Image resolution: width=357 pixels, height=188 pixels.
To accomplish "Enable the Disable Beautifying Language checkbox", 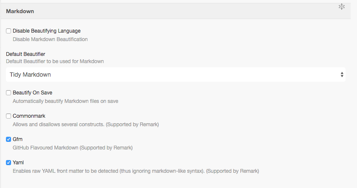I will pyautogui.click(x=8, y=31).
